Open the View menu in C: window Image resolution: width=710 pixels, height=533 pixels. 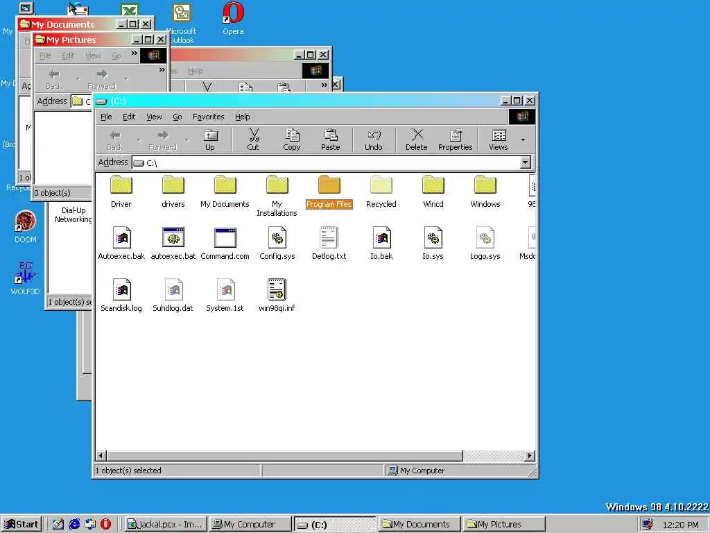point(154,117)
